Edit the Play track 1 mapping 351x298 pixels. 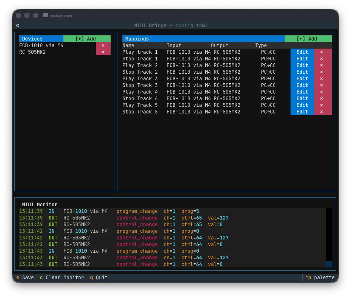click(x=302, y=52)
